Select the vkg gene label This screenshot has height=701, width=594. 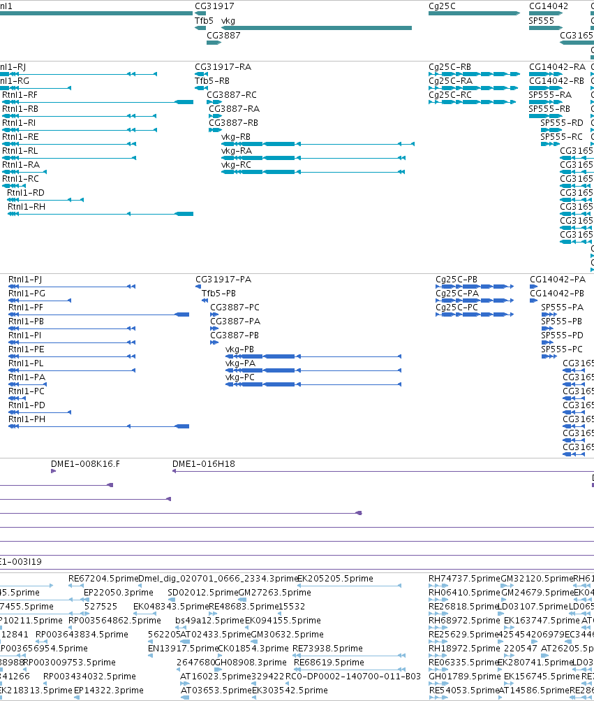[x=228, y=21]
